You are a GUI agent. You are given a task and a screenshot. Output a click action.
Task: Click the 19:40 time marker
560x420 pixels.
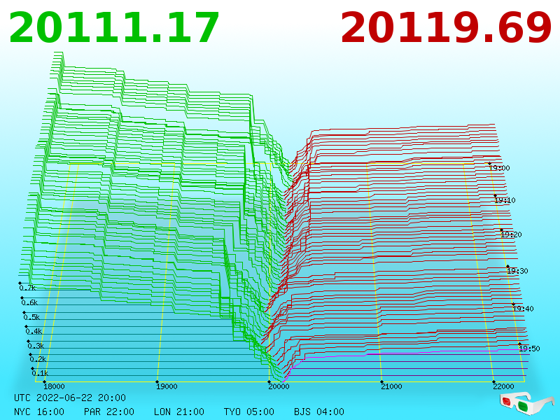[523, 309]
